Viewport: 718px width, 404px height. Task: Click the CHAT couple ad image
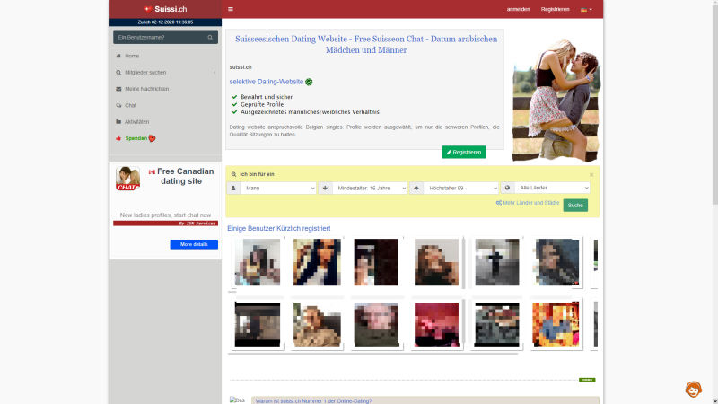pyautogui.click(x=127, y=179)
